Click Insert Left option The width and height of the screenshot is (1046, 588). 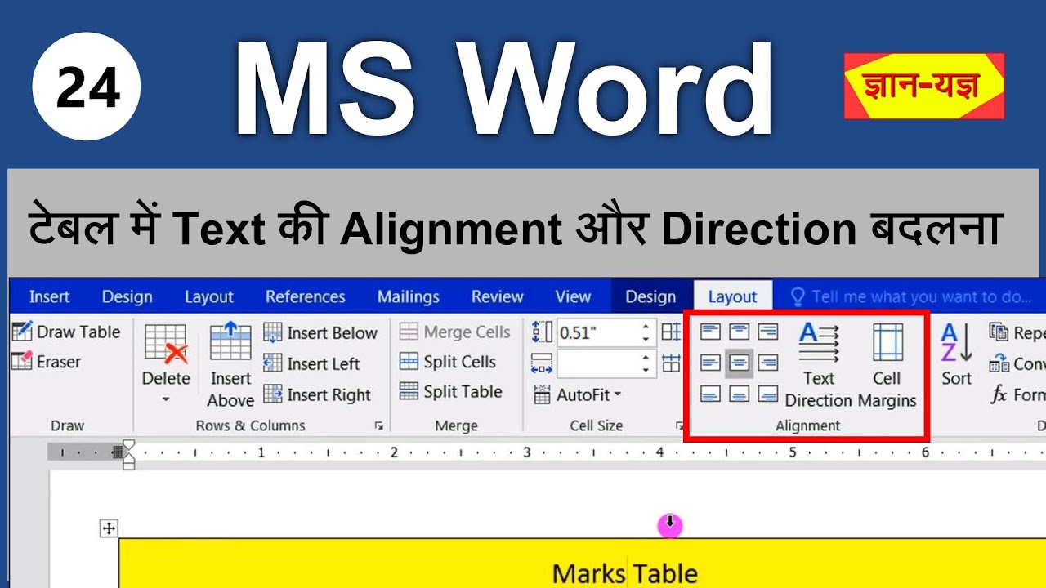click(311, 363)
